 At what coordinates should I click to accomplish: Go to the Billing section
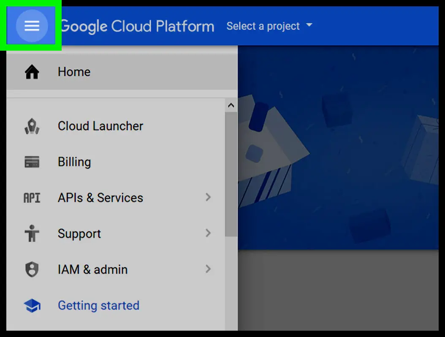coord(116,162)
